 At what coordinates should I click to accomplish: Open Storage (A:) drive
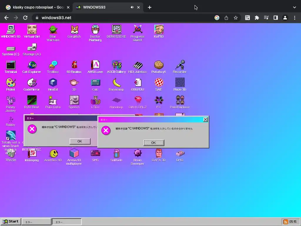click(32, 50)
